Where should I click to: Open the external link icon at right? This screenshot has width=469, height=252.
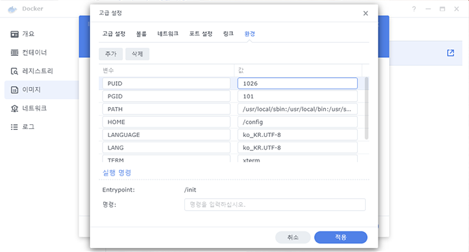450,53
